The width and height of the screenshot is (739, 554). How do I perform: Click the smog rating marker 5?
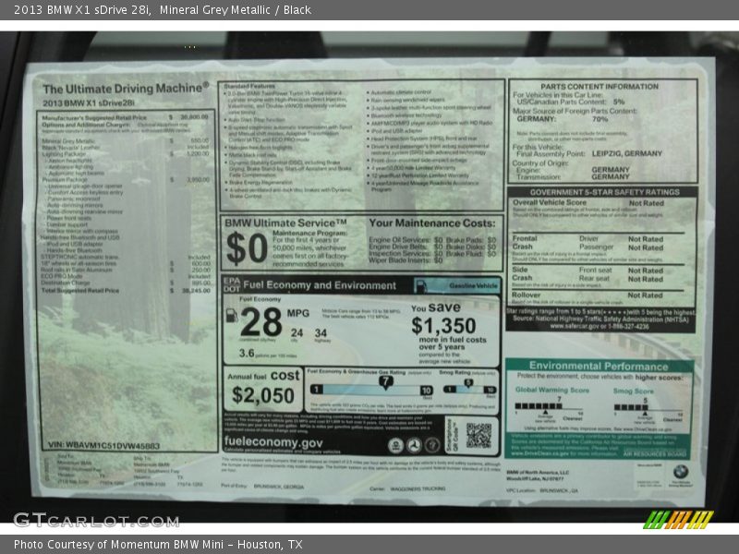(x=467, y=380)
